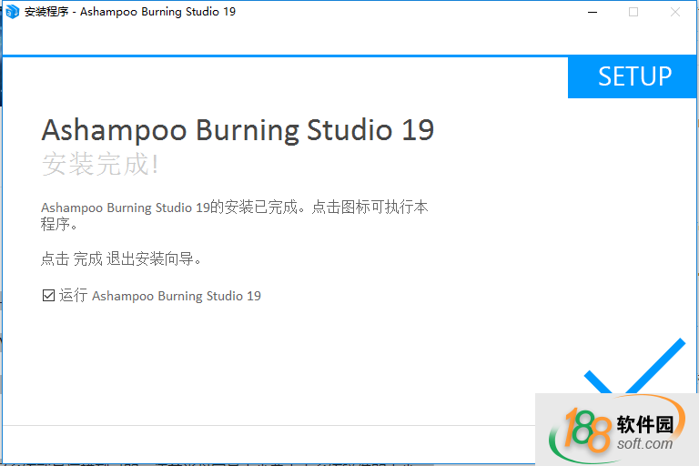This screenshot has width=699, height=466.
Task: Click the '点击 完成 退出安装向导' instruction line
Action: (x=121, y=258)
